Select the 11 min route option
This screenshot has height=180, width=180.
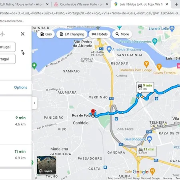(x=16, y=155)
